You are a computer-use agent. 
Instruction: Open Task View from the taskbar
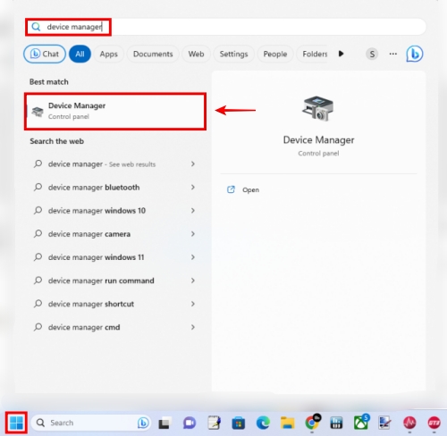164,423
